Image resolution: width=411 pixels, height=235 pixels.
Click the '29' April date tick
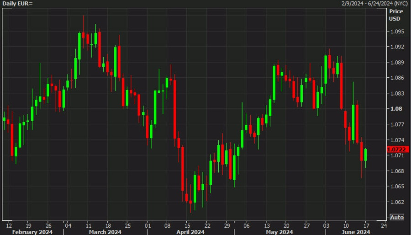click(x=227, y=225)
